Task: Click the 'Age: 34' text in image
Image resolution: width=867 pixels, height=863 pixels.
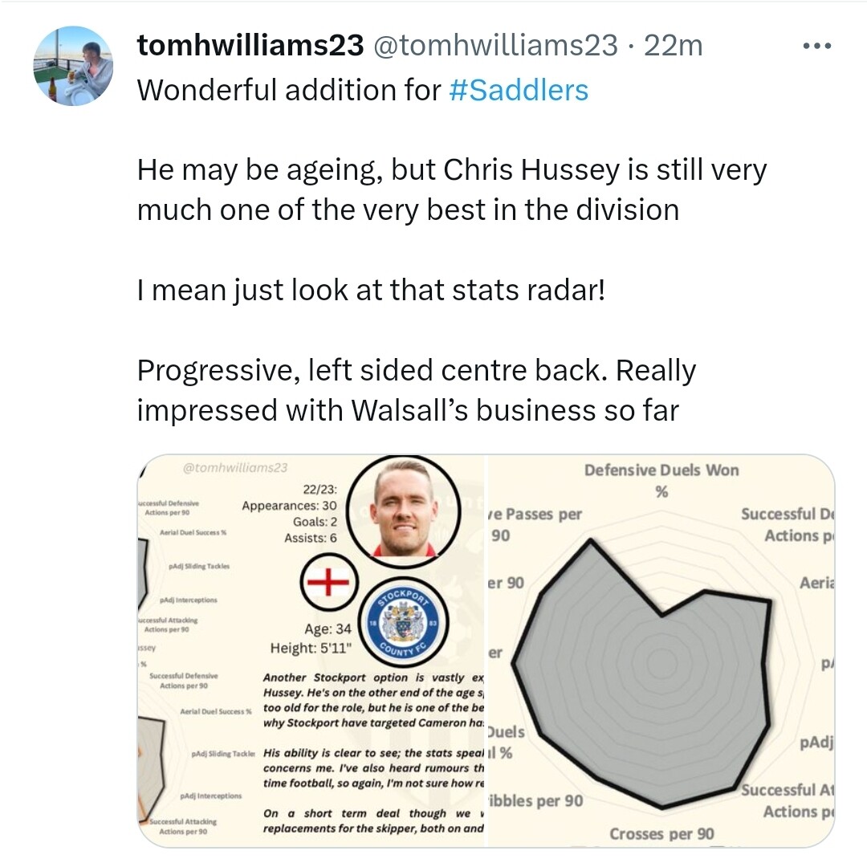Action: point(328,629)
